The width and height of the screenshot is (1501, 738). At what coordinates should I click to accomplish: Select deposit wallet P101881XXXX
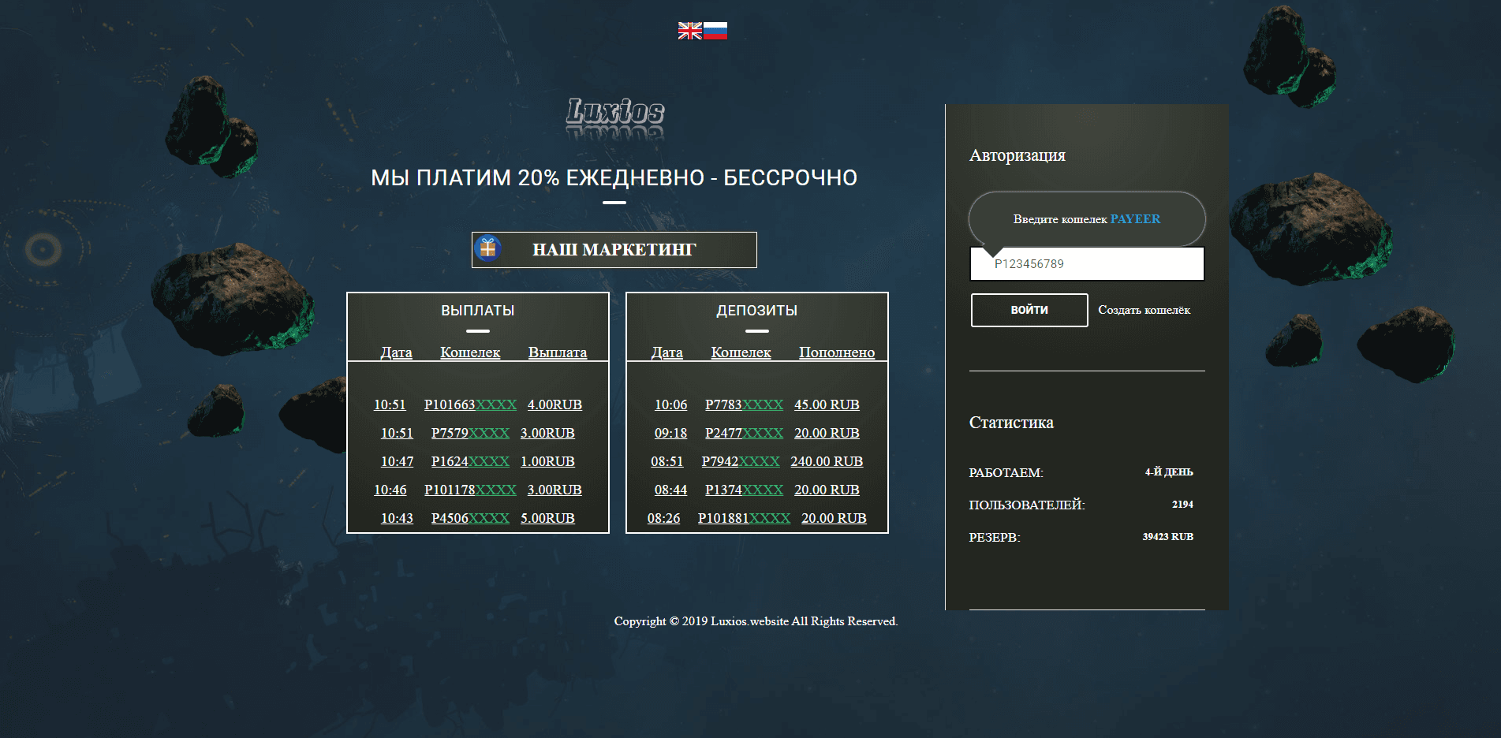click(744, 518)
